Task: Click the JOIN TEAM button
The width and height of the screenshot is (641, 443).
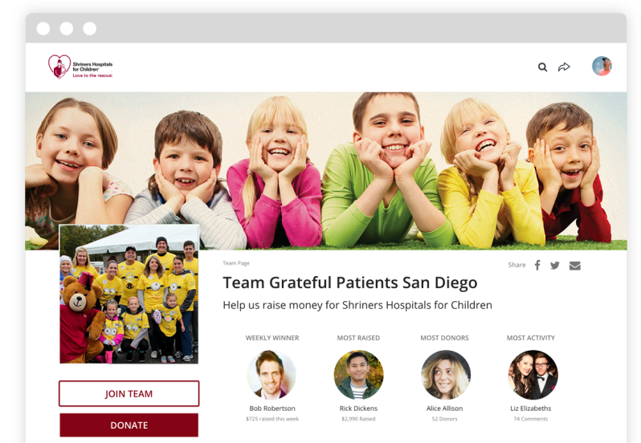Action: pos(129,393)
